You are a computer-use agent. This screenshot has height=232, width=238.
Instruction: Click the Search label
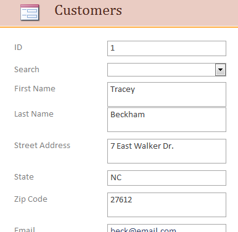coord(27,70)
